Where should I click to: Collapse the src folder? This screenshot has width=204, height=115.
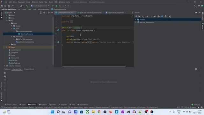coord(7,20)
